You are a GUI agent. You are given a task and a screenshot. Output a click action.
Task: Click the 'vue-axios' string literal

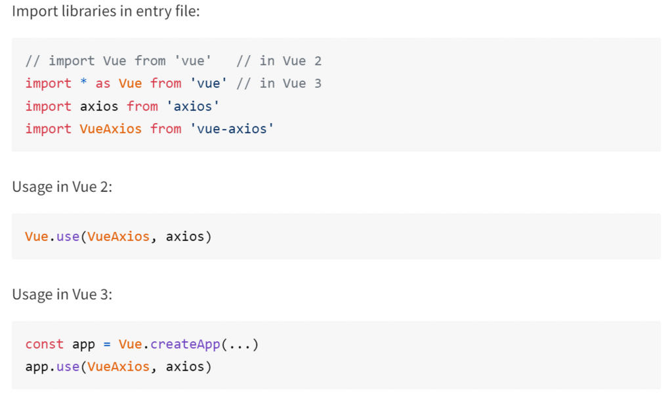(232, 129)
